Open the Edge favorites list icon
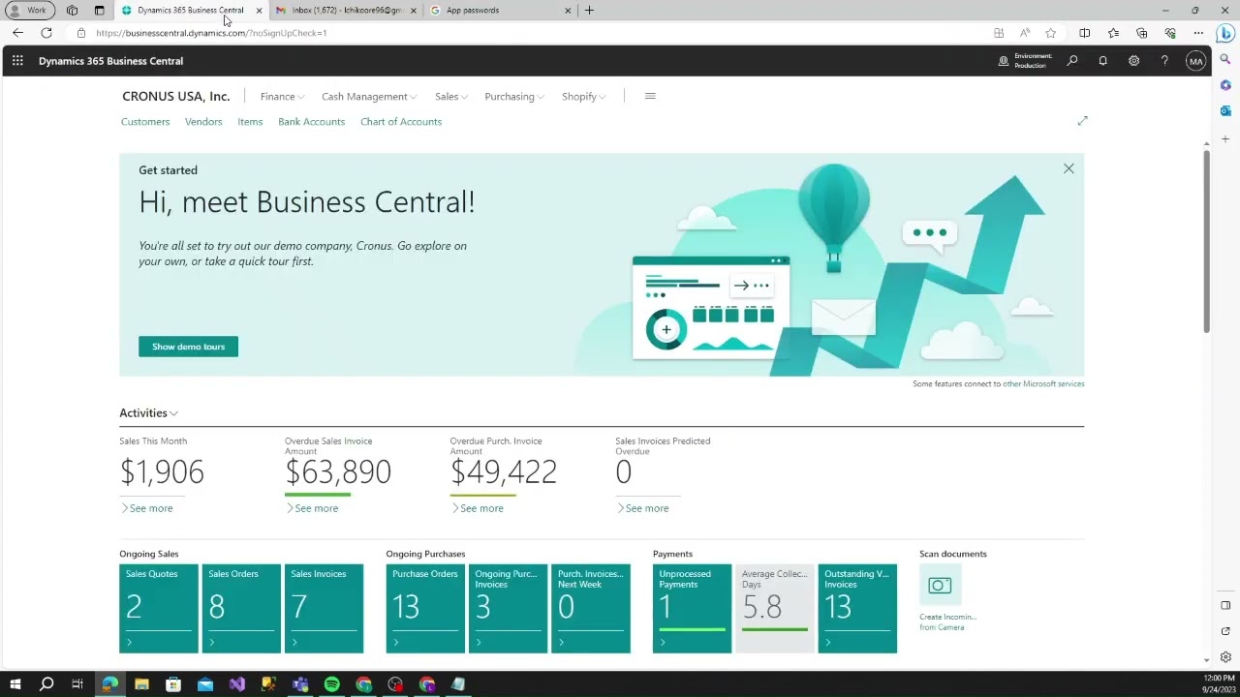The width and height of the screenshot is (1240, 697). 1113,33
